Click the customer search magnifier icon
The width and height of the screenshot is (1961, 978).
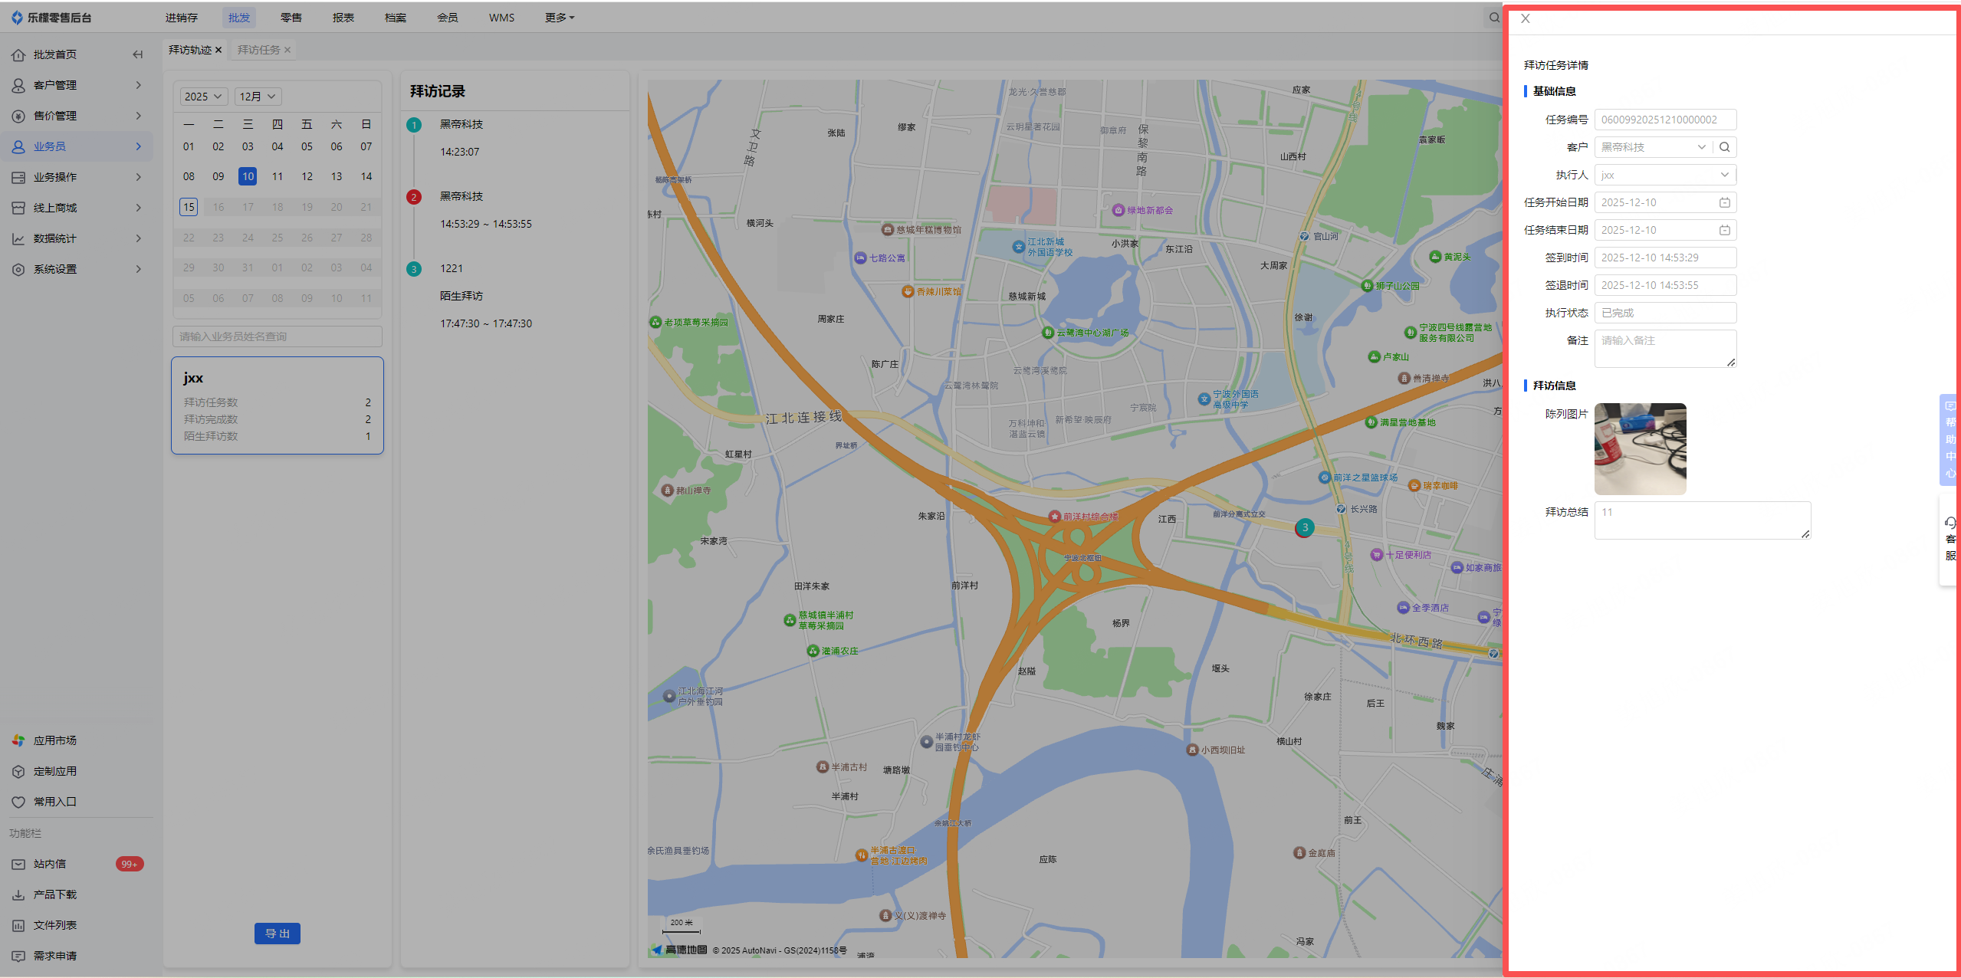pos(1724,147)
